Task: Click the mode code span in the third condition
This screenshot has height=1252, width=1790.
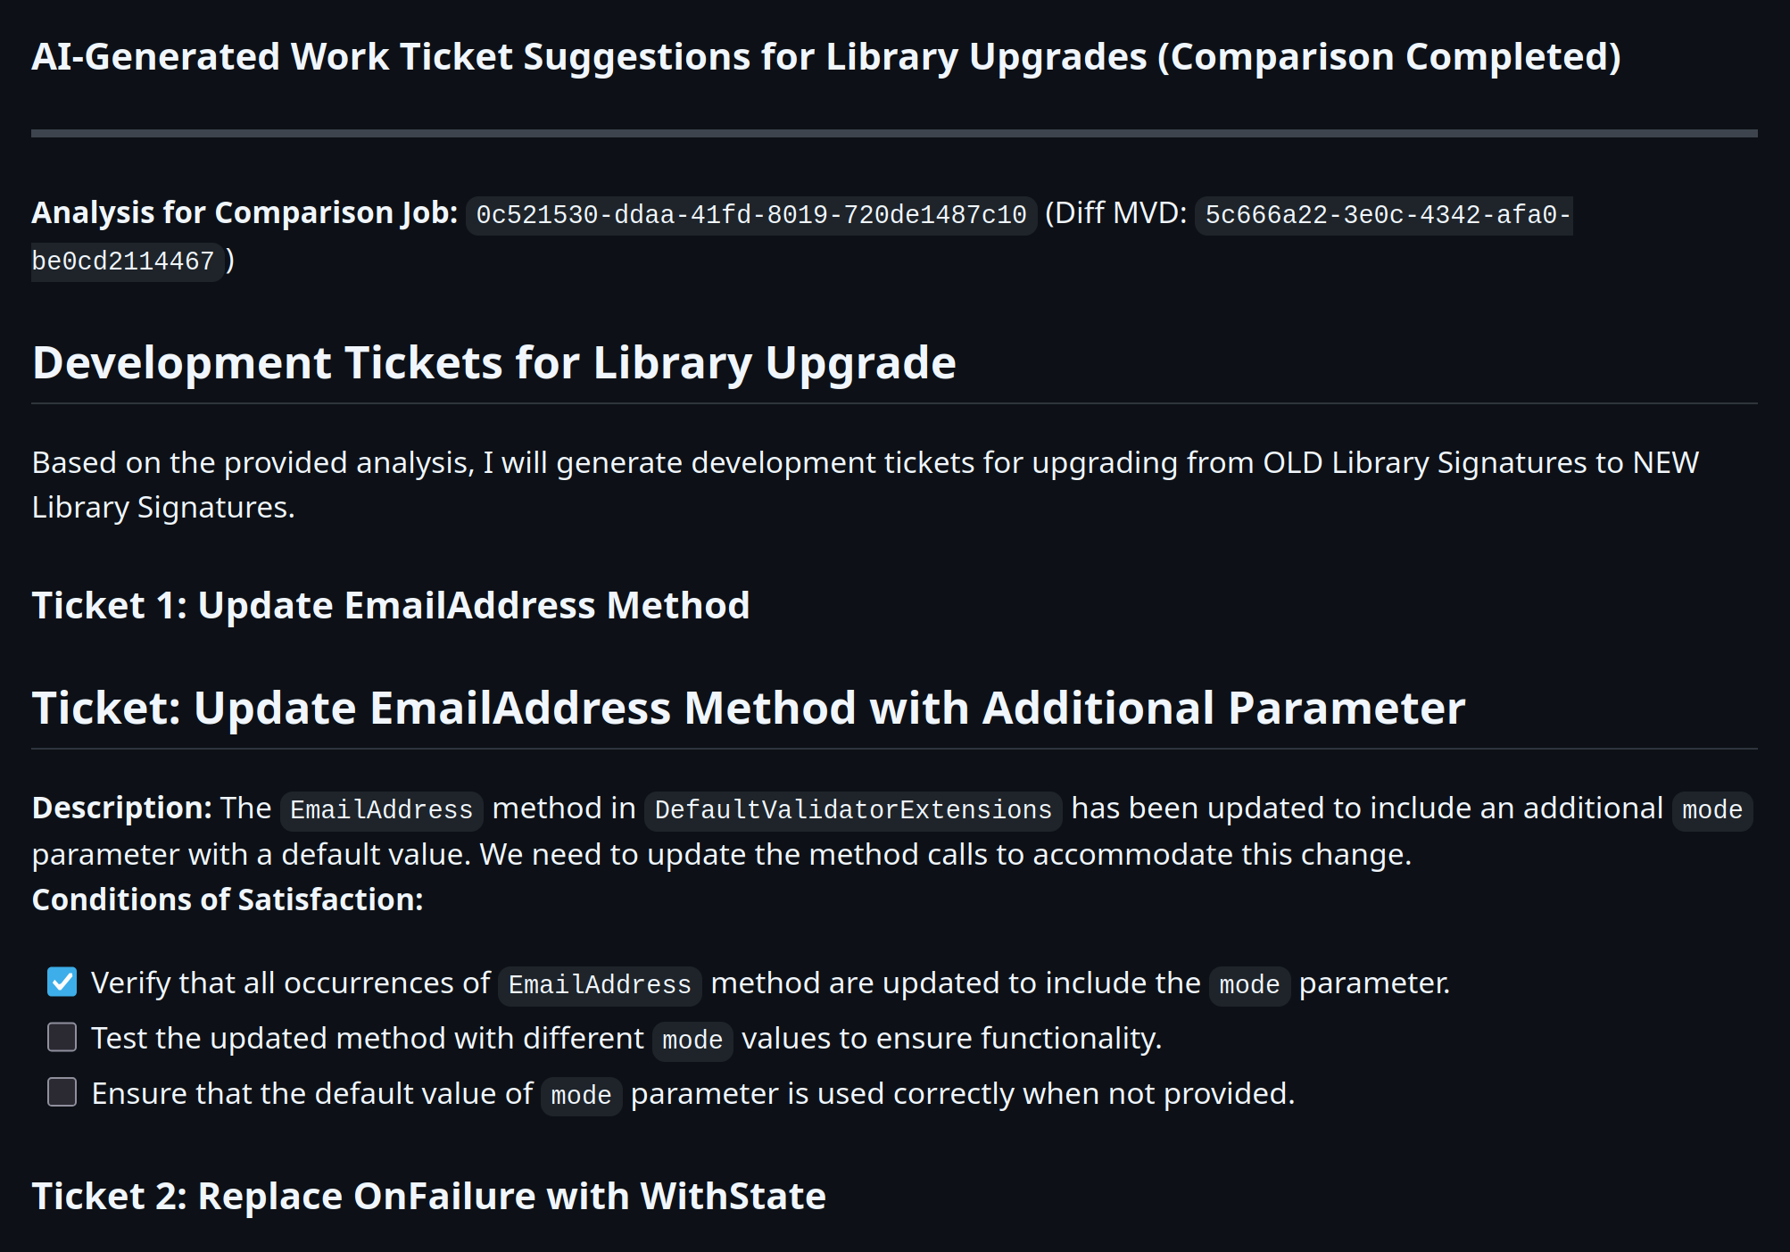Action: click(580, 1096)
